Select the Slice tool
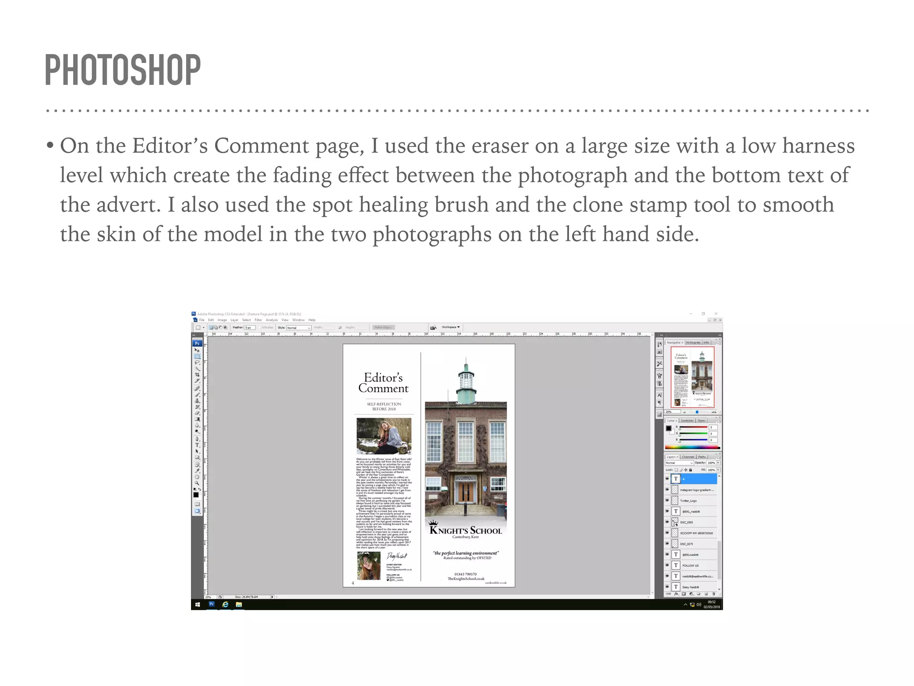Screen dimensions: 914x686 [x=197, y=381]
